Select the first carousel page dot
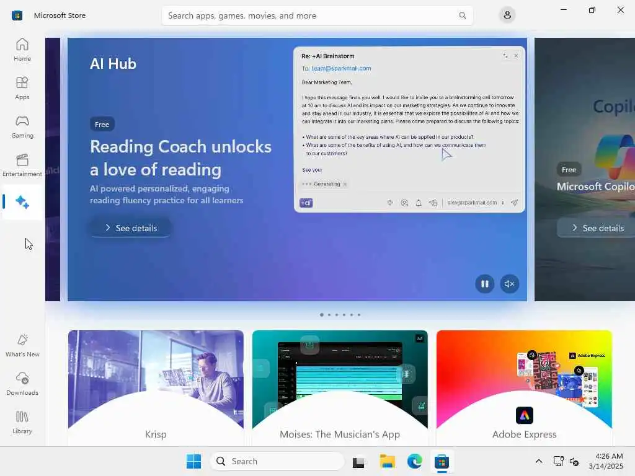 [x=322, y=314]
